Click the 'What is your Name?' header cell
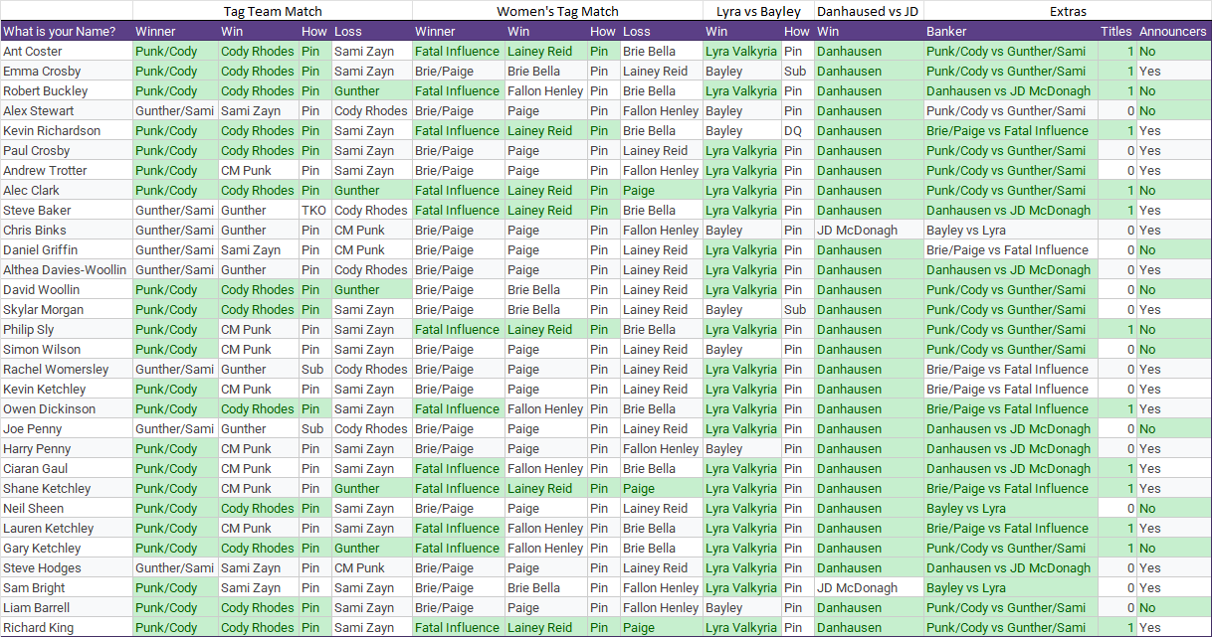 [x=67, y=31]
